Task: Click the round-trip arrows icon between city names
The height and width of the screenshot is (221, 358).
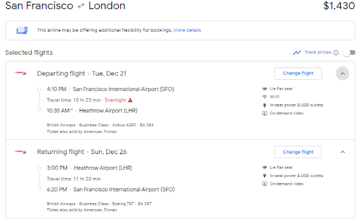Action: pos(81,6)
